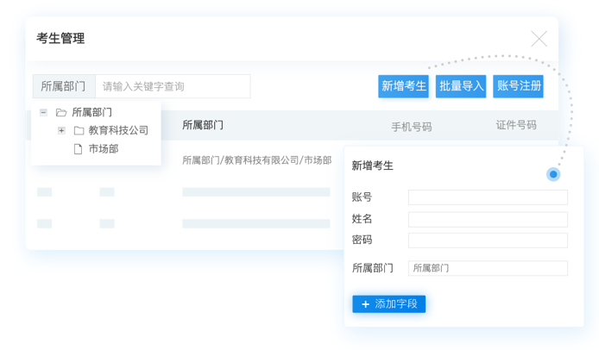Click the blue dot marker above the form
Image resolution: width=599 pixels, height=350 pixels.
(553, 174)
